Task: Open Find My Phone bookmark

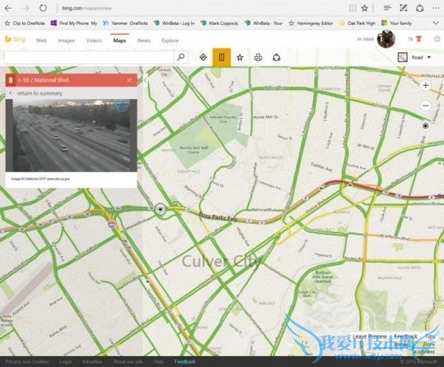Action: 73,23
